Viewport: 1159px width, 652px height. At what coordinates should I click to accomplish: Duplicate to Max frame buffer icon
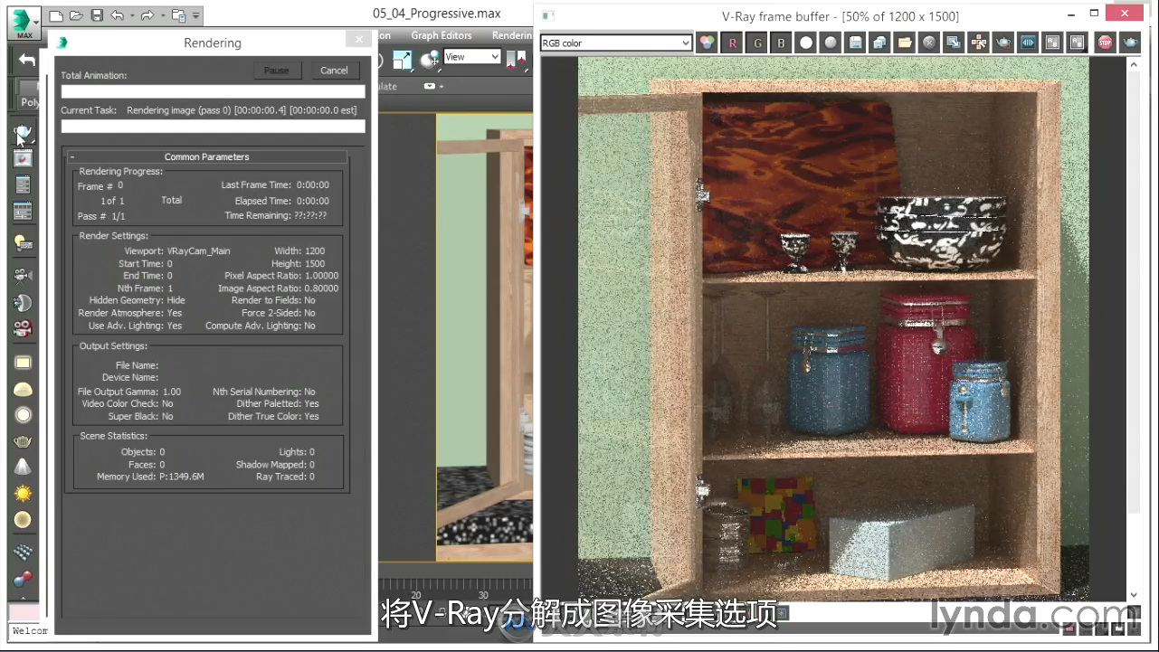[x=954, y=43]
